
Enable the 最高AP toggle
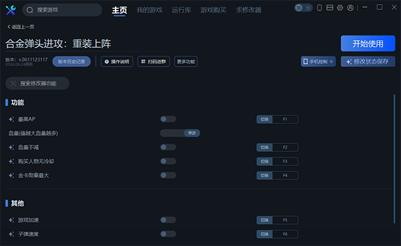coord(168,119)
